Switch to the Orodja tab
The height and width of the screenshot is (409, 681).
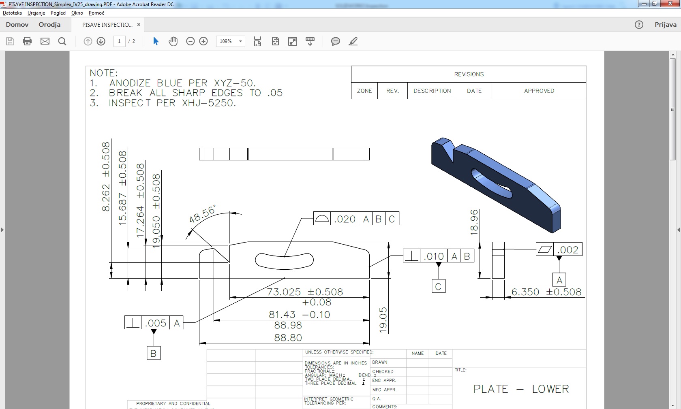pyautogui.click(x=49, y=25)
